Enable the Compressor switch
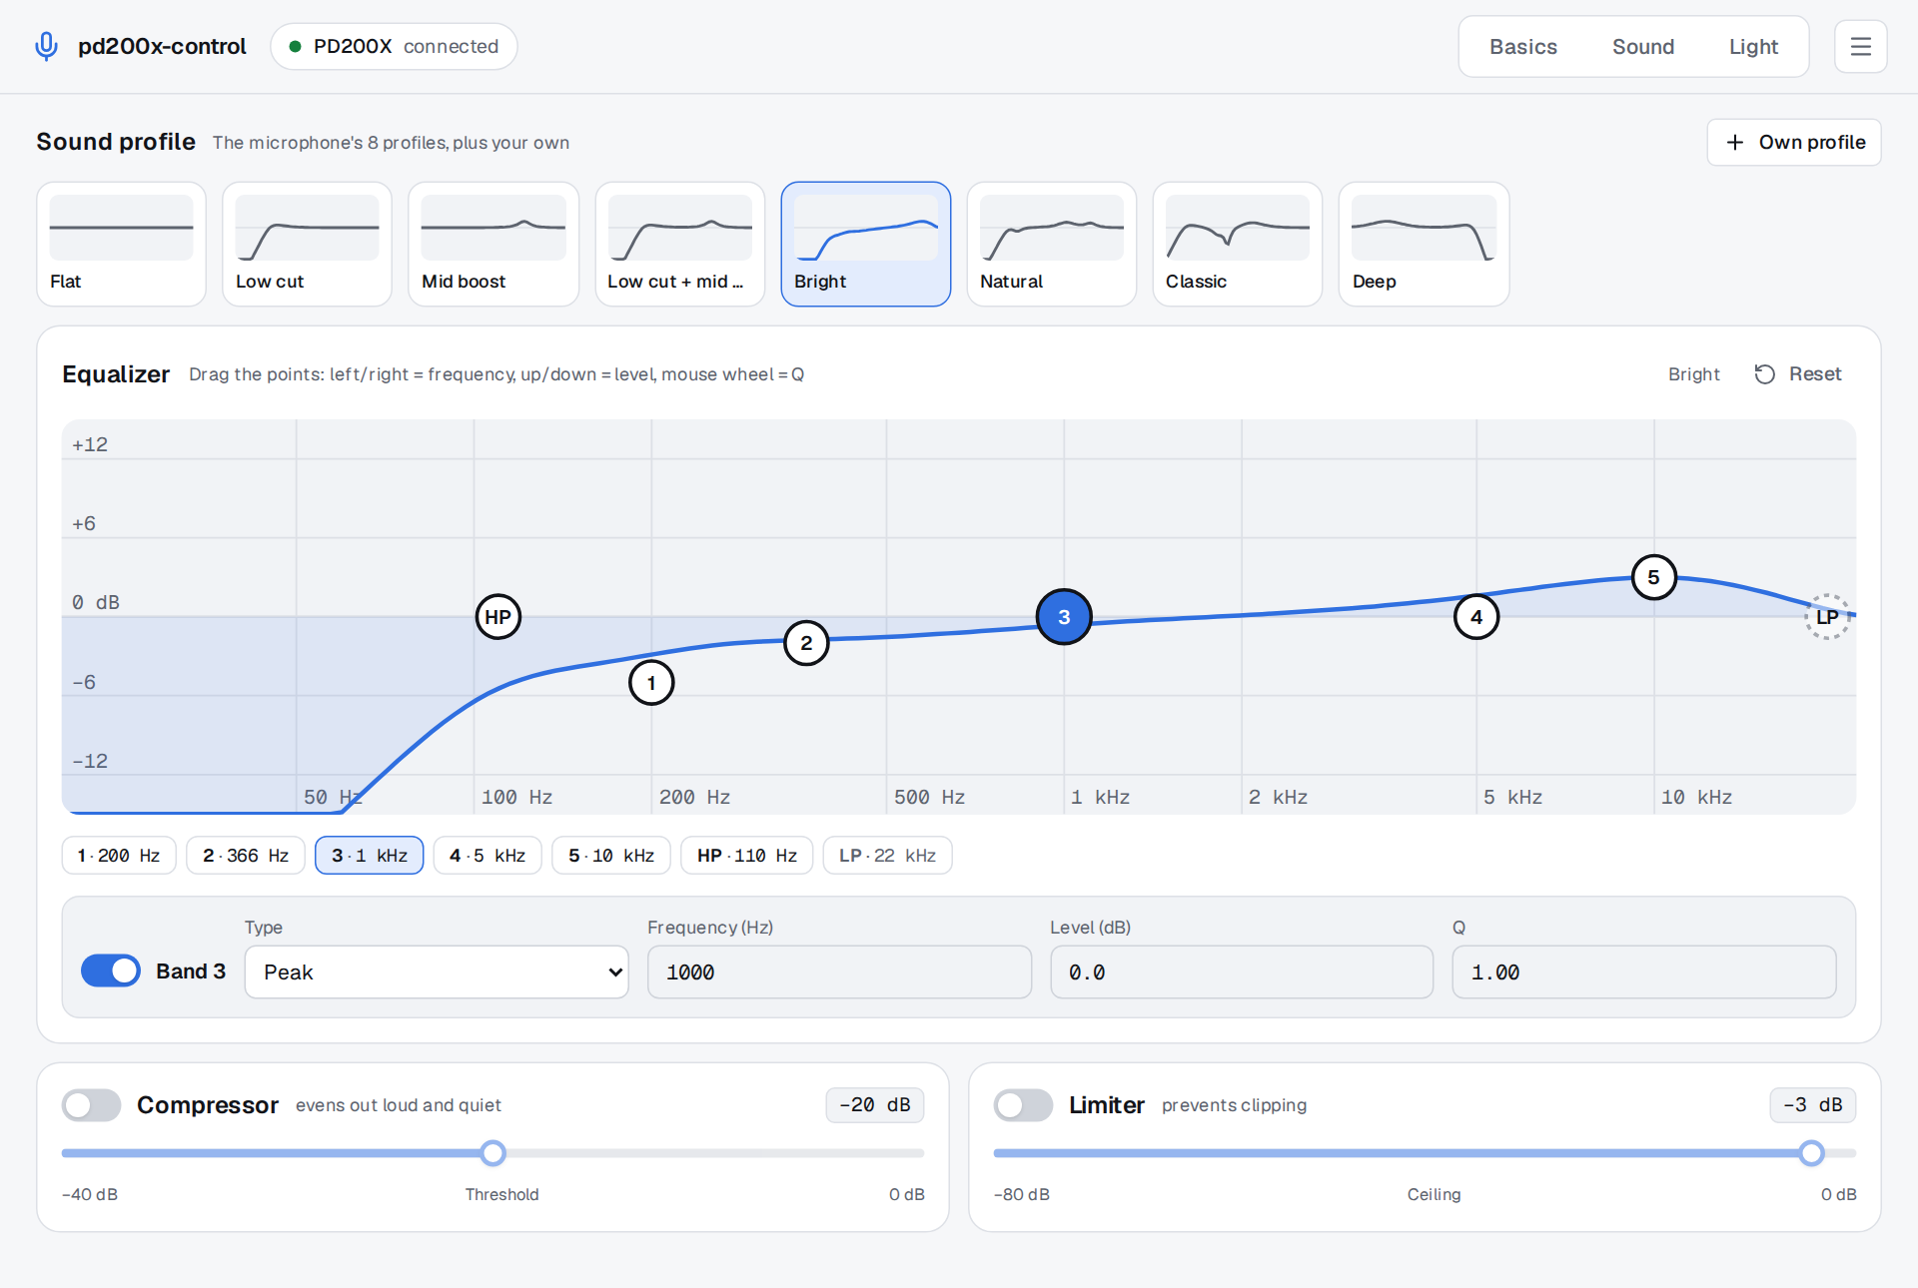This screenshot has height=1288, width=1918. pos(92,1105)
